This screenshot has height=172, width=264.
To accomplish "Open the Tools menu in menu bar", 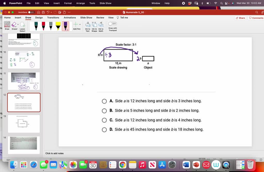I will (x=92, y=3).
